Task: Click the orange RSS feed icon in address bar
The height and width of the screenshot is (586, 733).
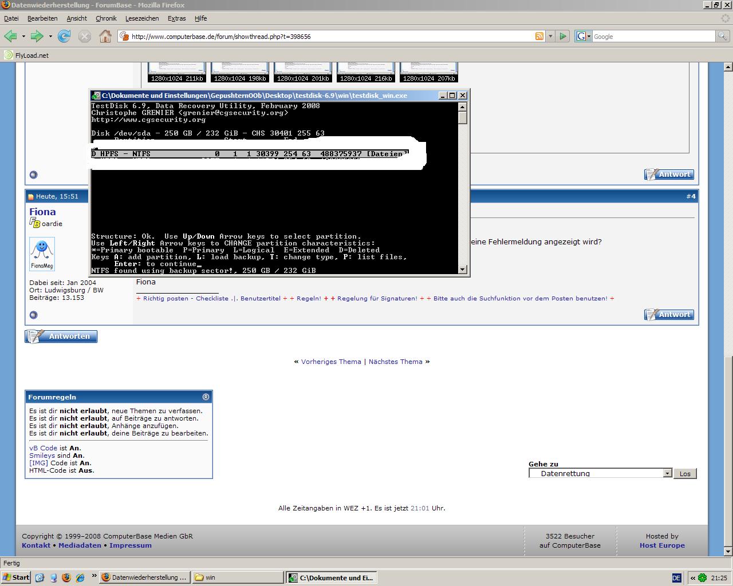Action: pyautogui.click(x=539, y=36)
